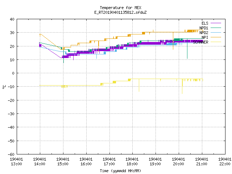
Task: Click the y-axis label 0
Action: [13, 73]
